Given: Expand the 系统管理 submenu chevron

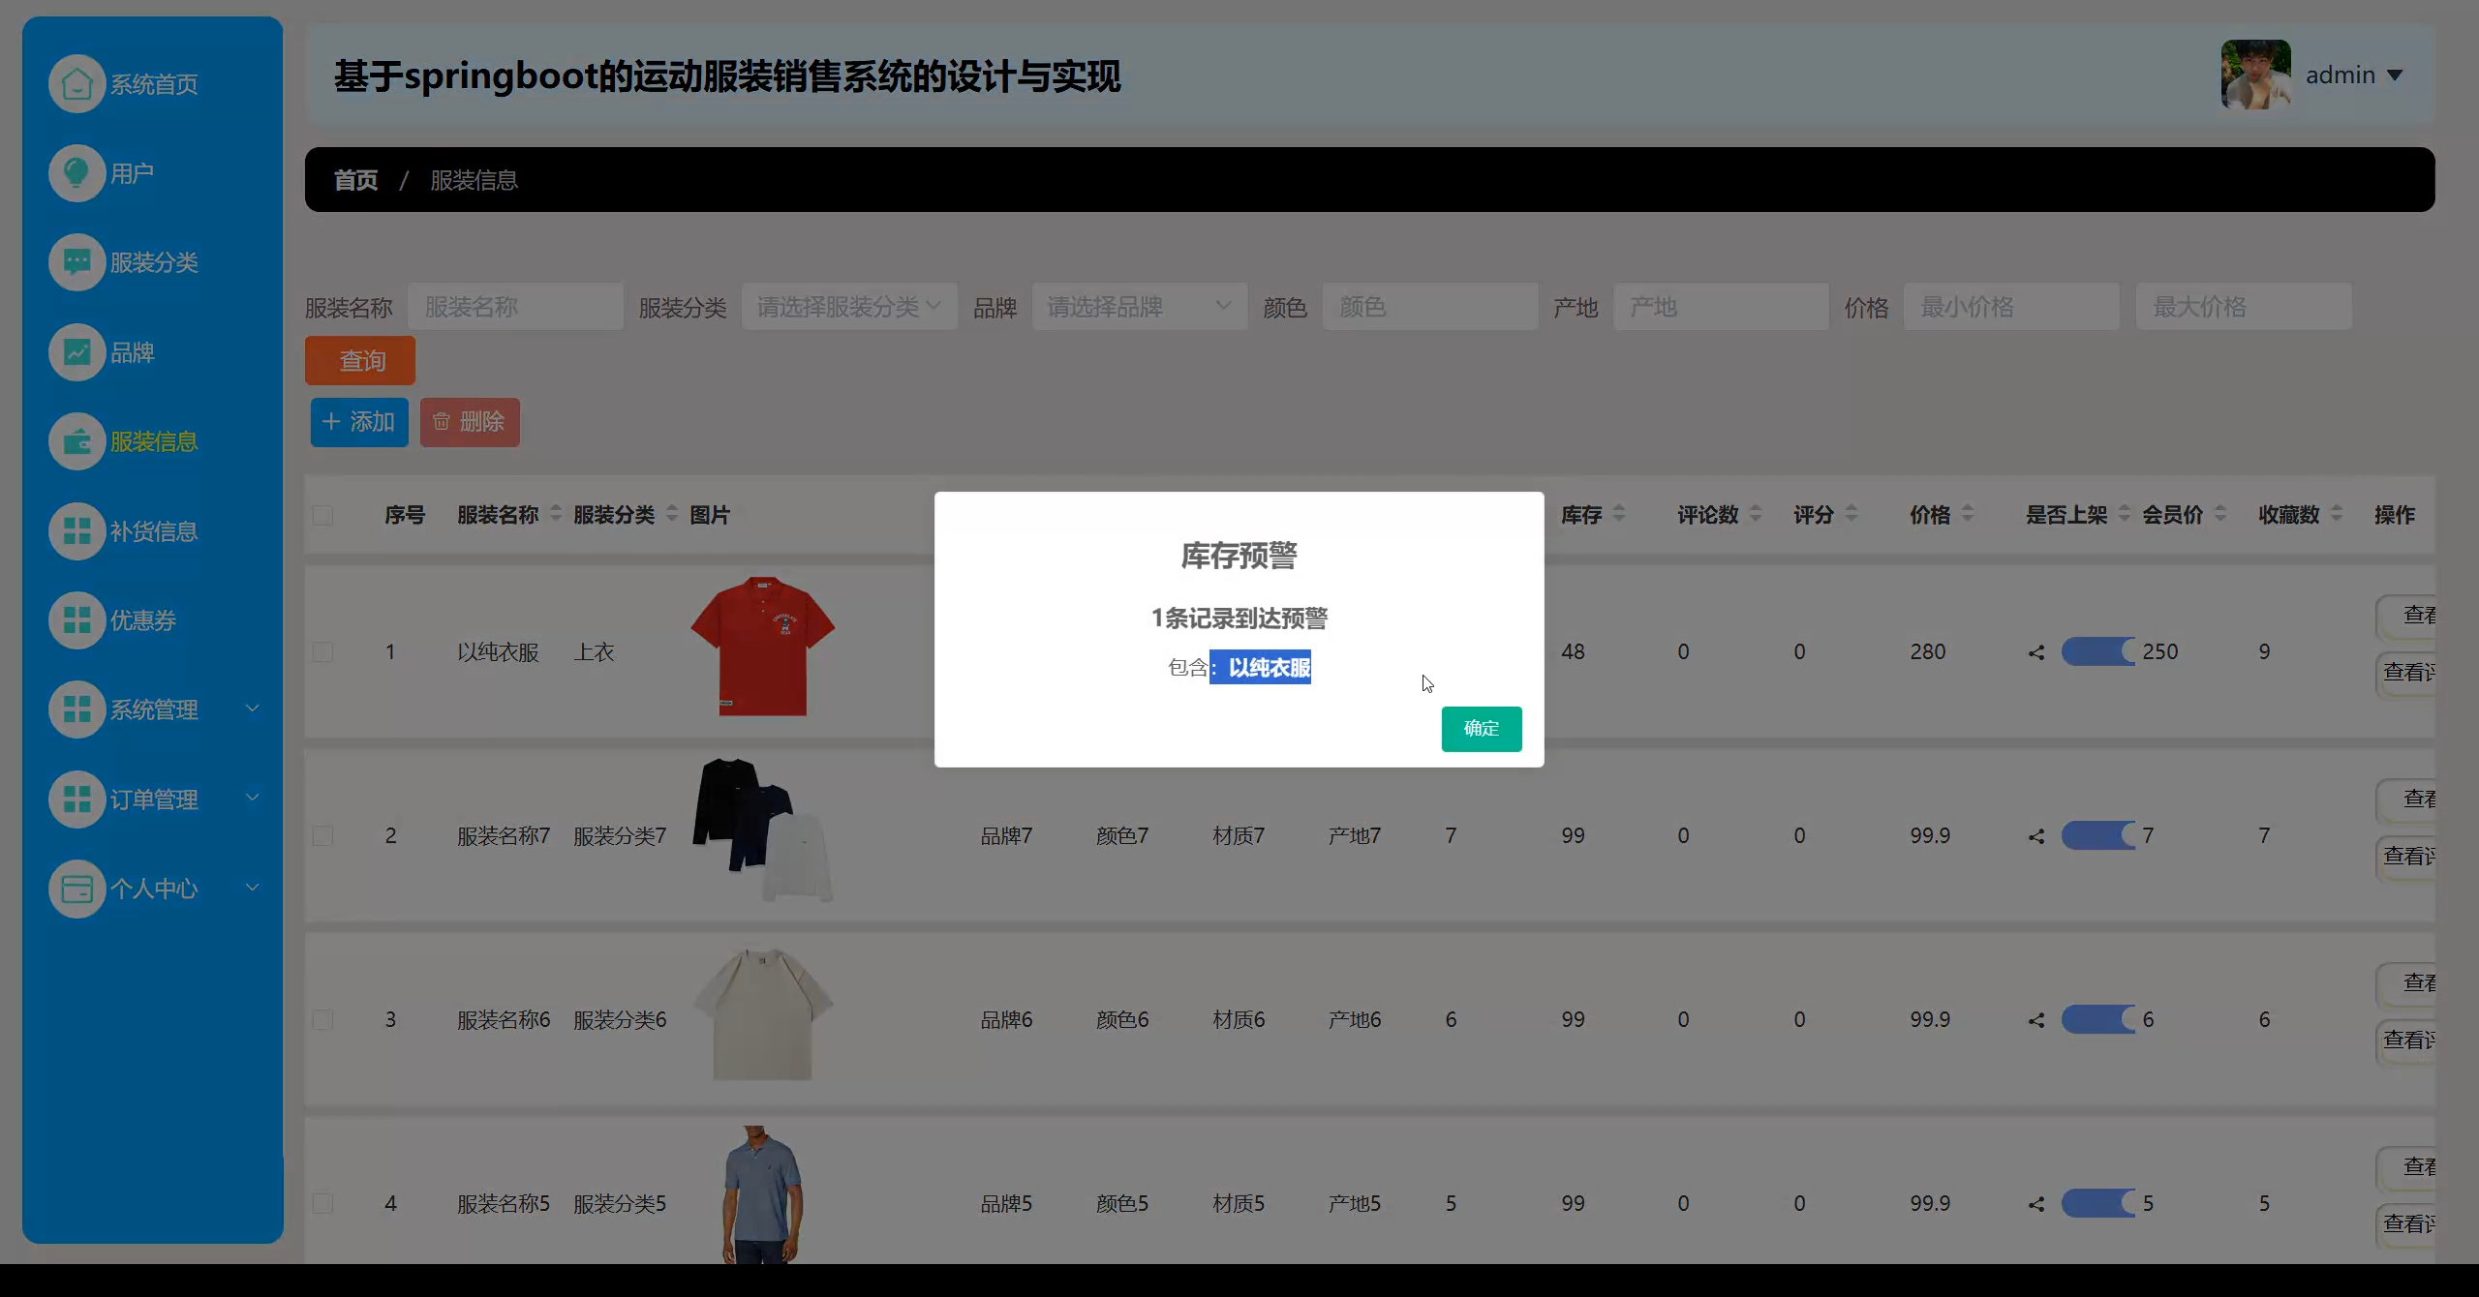Looking at the screenshot, I should (x=252, y=709).
